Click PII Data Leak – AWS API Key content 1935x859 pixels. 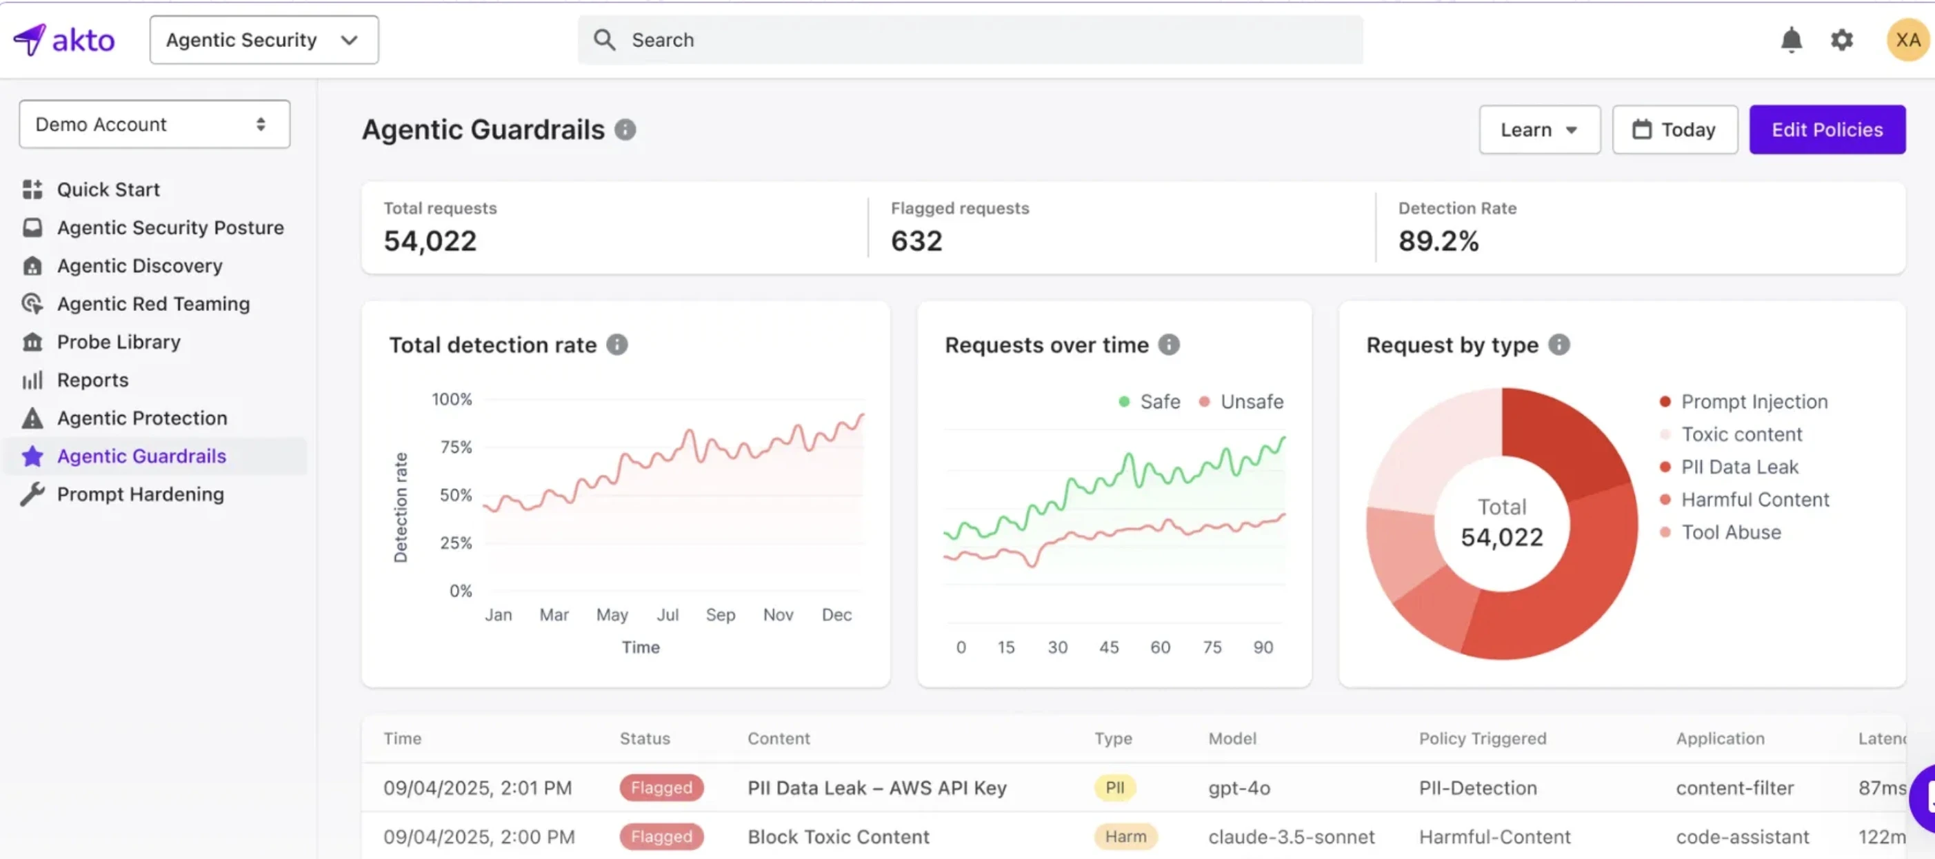(876, 788)
